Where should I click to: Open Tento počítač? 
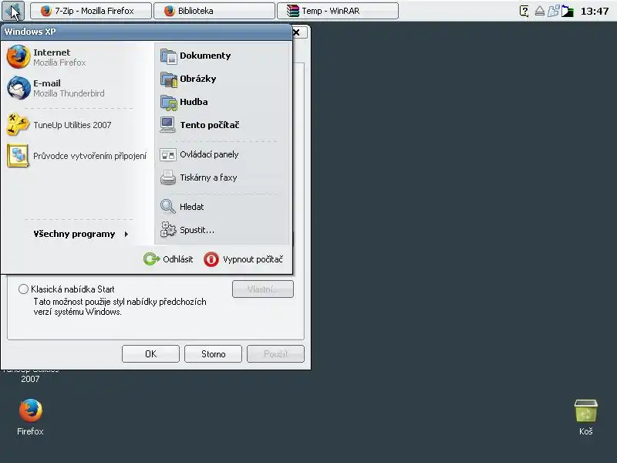click(223, 125)
